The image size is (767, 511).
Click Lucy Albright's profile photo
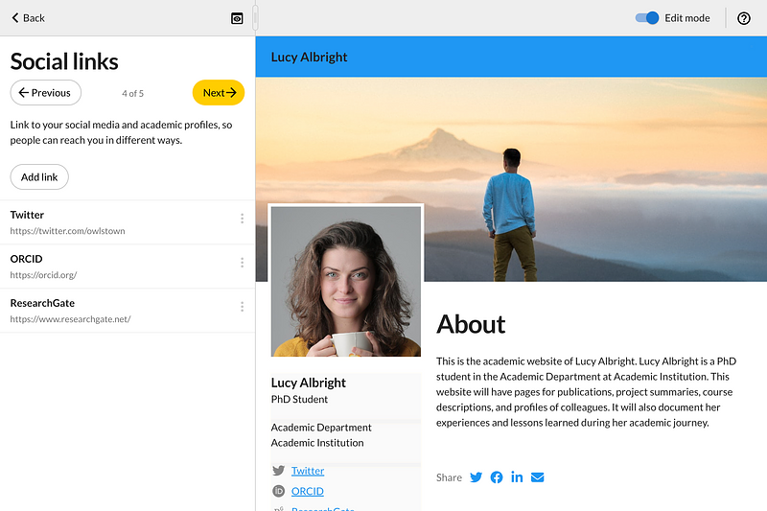tap(346, 281)
